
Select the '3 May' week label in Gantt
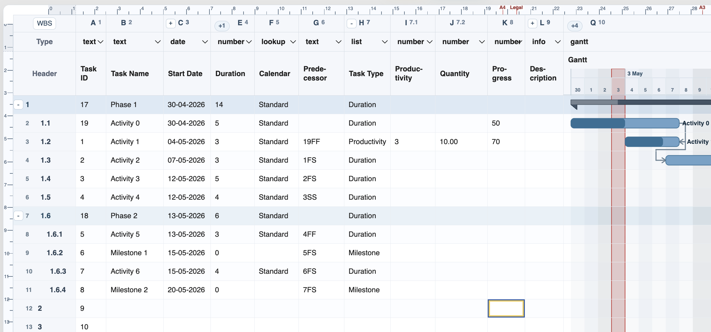pyautogui.click(x=635, y=73)
